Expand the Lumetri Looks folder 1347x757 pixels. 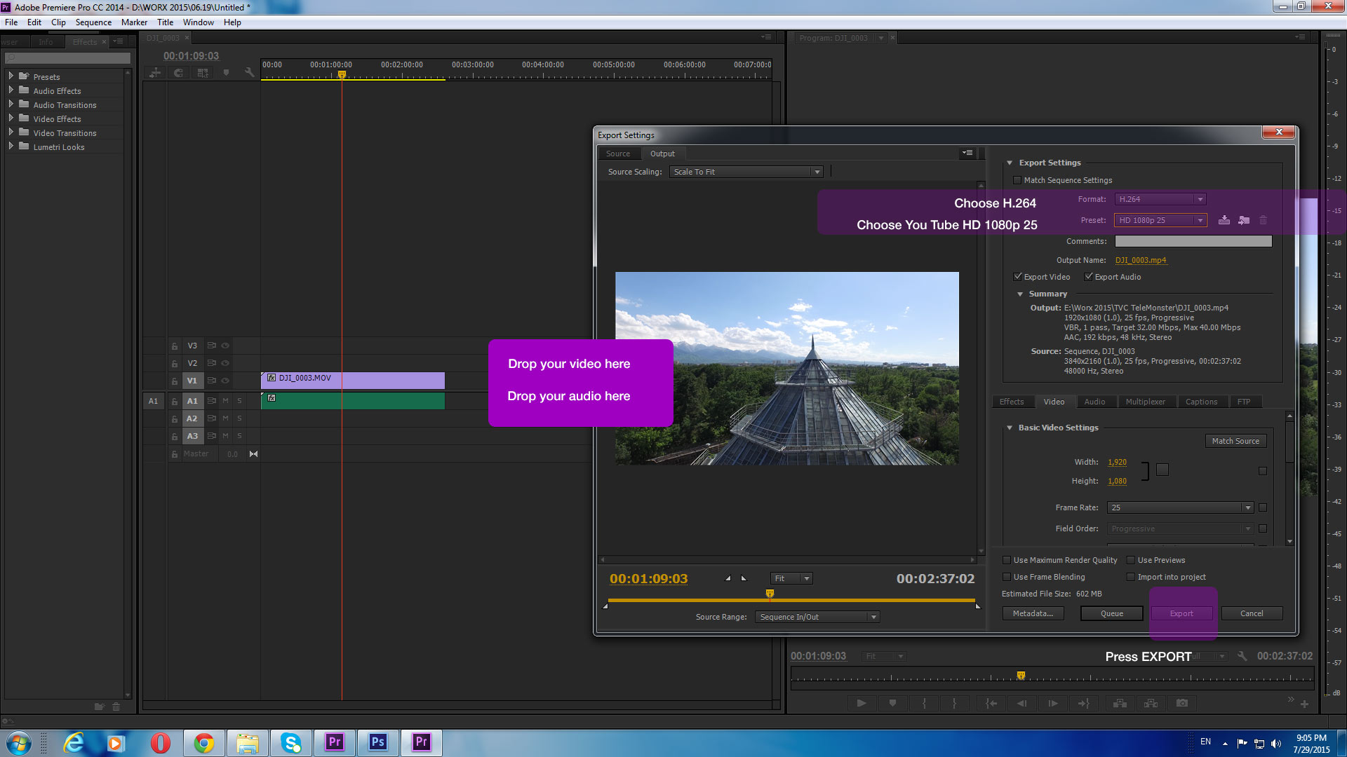pyautogui.click(x=11, y=146)
